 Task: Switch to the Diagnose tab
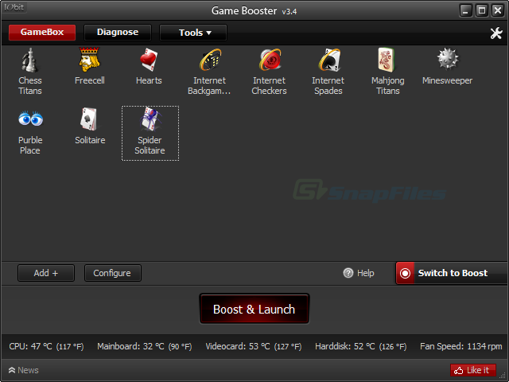118,33
